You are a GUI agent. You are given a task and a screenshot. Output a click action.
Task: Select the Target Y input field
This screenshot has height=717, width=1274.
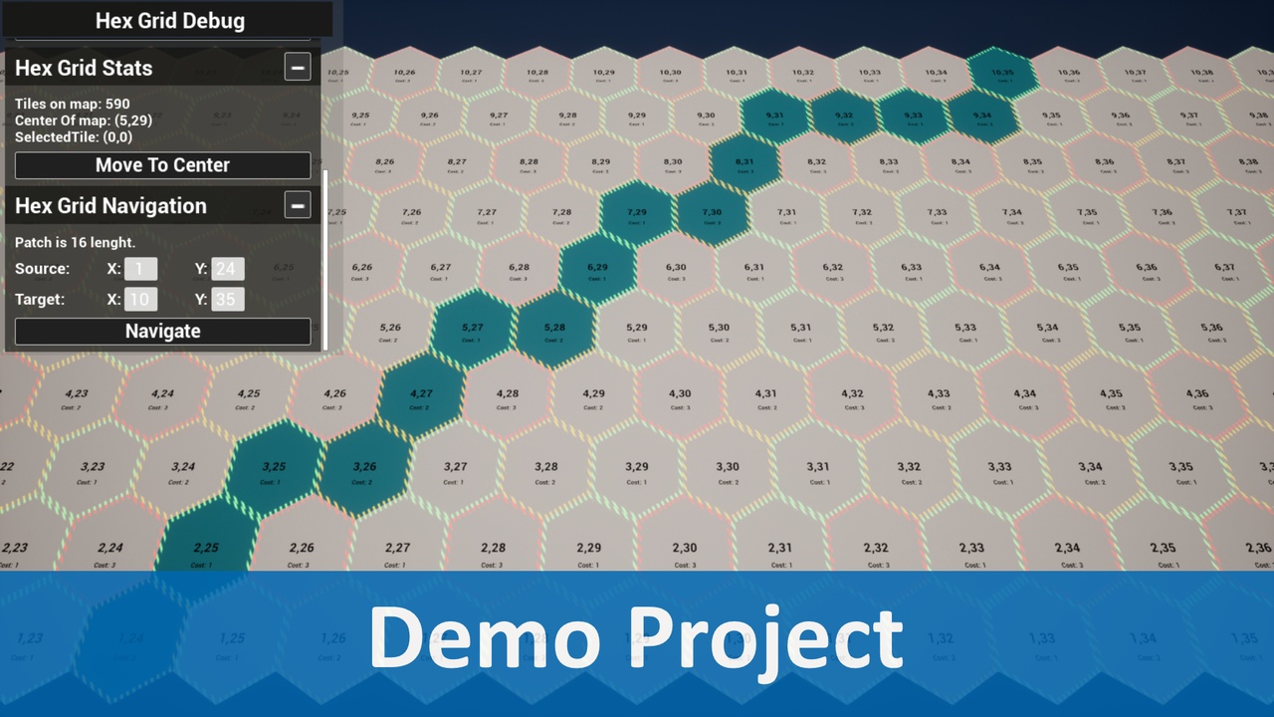228,299
